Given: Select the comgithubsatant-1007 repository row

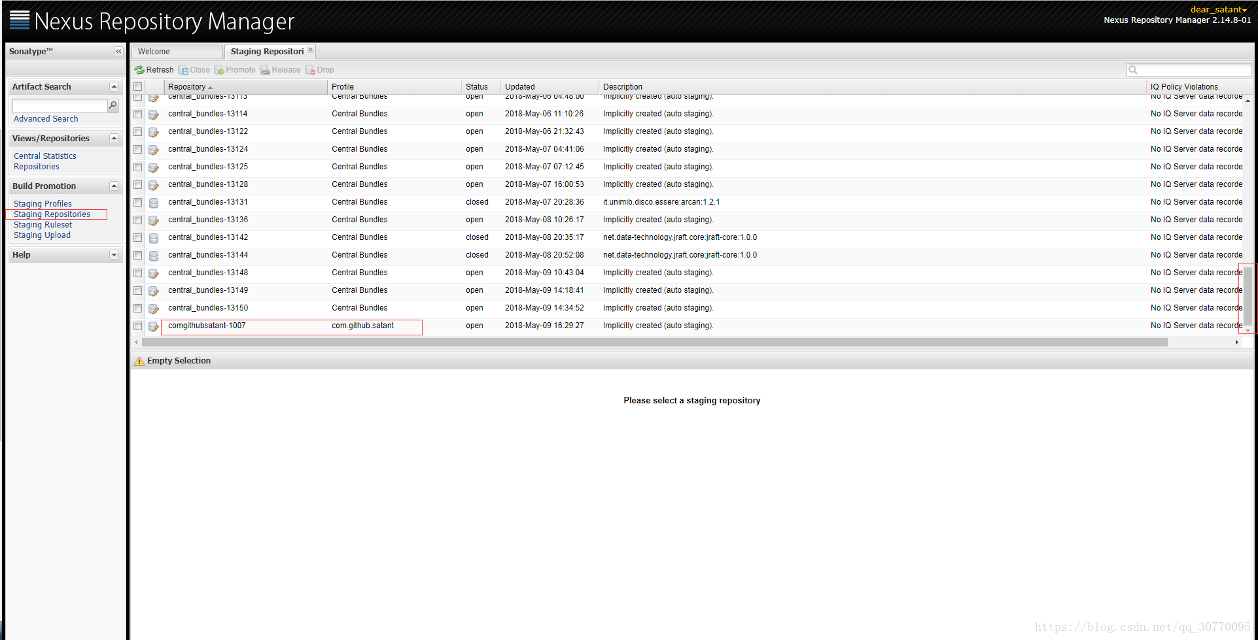Looking at the screenshot, I should pyautogui.click(x=687, y=326).
